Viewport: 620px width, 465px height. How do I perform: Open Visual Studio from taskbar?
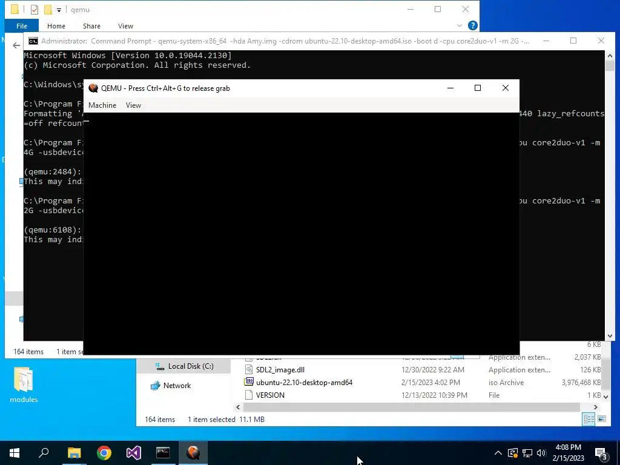134,453
